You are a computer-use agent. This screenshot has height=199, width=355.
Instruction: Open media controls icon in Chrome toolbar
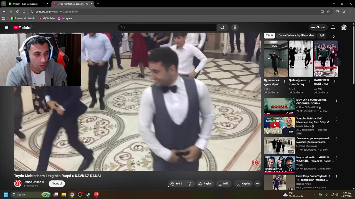338,12
